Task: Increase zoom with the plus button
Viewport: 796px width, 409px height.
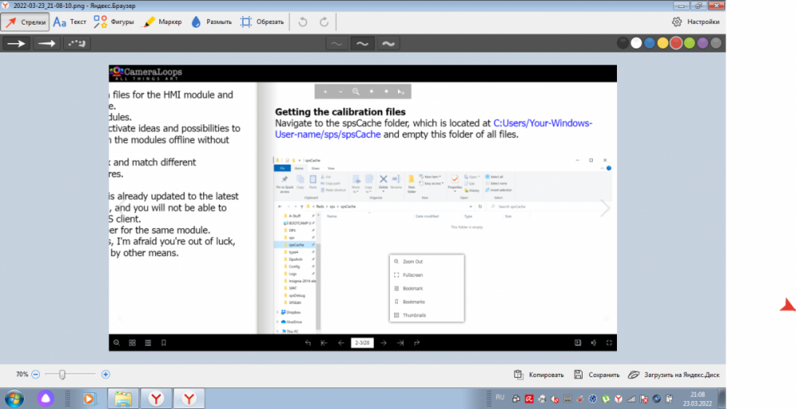Action: click(106, 374)
